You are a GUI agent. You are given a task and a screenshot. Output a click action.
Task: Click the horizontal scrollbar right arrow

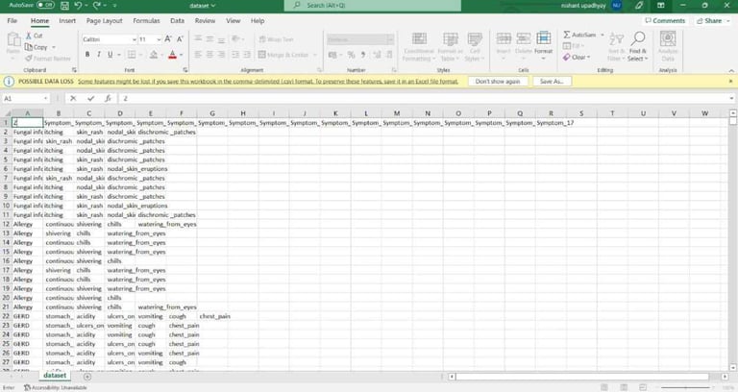pos(725,377)
